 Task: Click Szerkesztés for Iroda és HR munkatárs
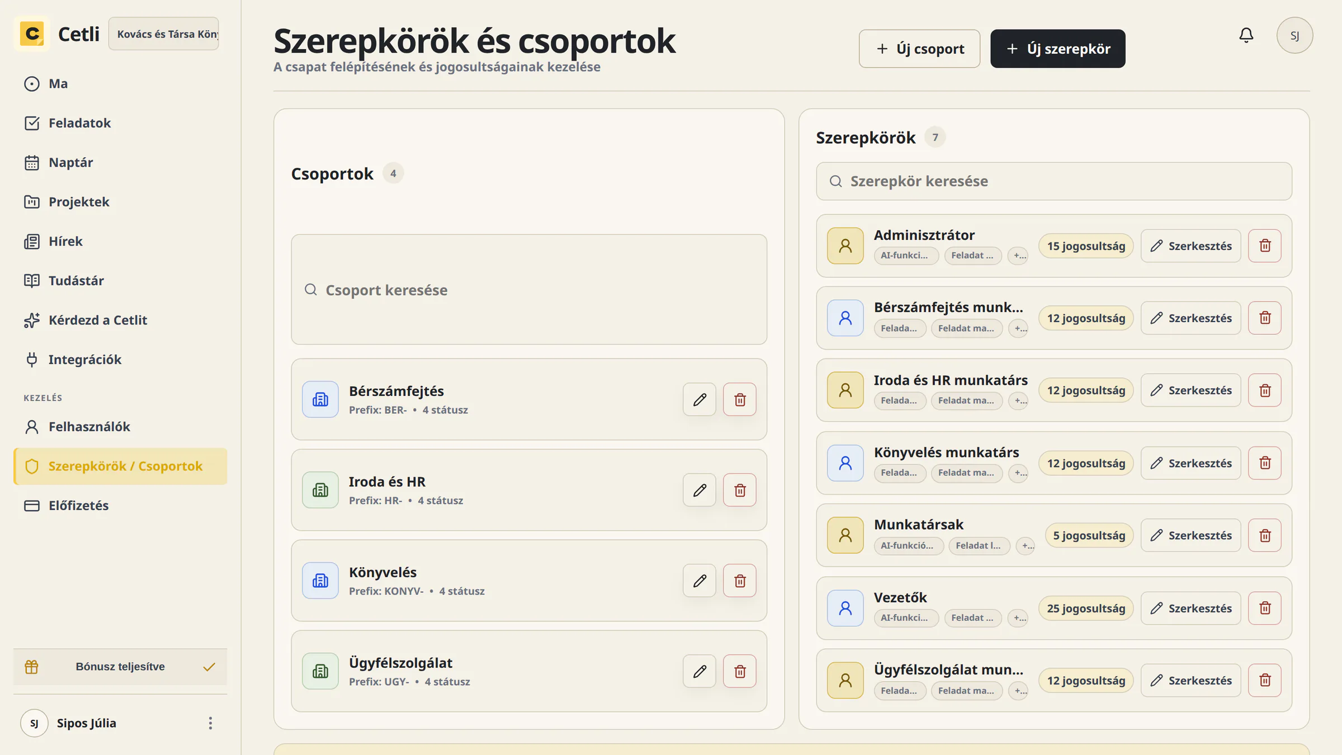click(x=1190, y=390)
